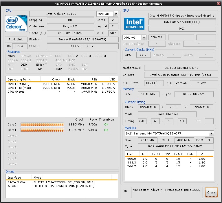The height and width of the screenshot is (203, 222).
Task: Click the FSB column header
Action: 88,79
